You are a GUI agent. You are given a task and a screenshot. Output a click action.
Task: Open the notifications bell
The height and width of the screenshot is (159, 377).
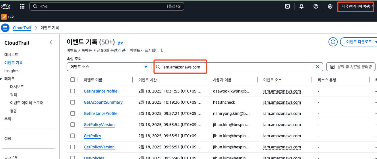click(301, 6)
